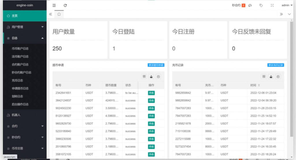This screenshot has height=160, width=296.
Task: Open the admin user dropdown
Action: 287,5
